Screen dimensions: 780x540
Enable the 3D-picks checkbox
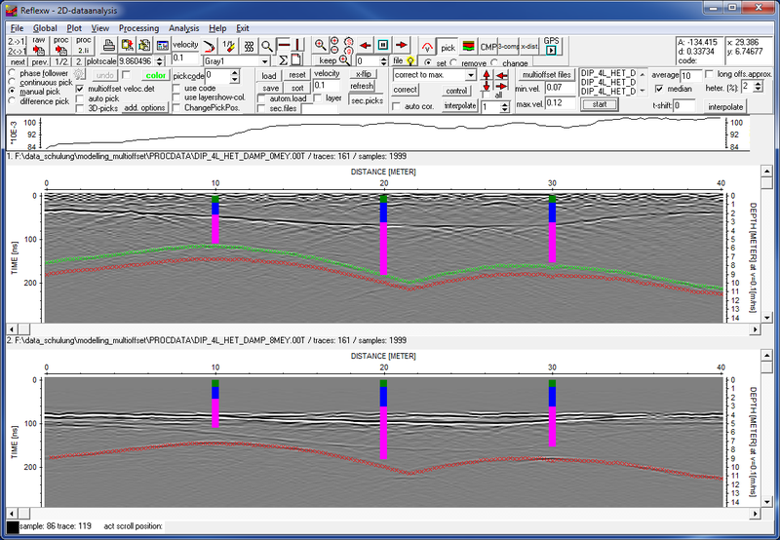pos(80,108)
